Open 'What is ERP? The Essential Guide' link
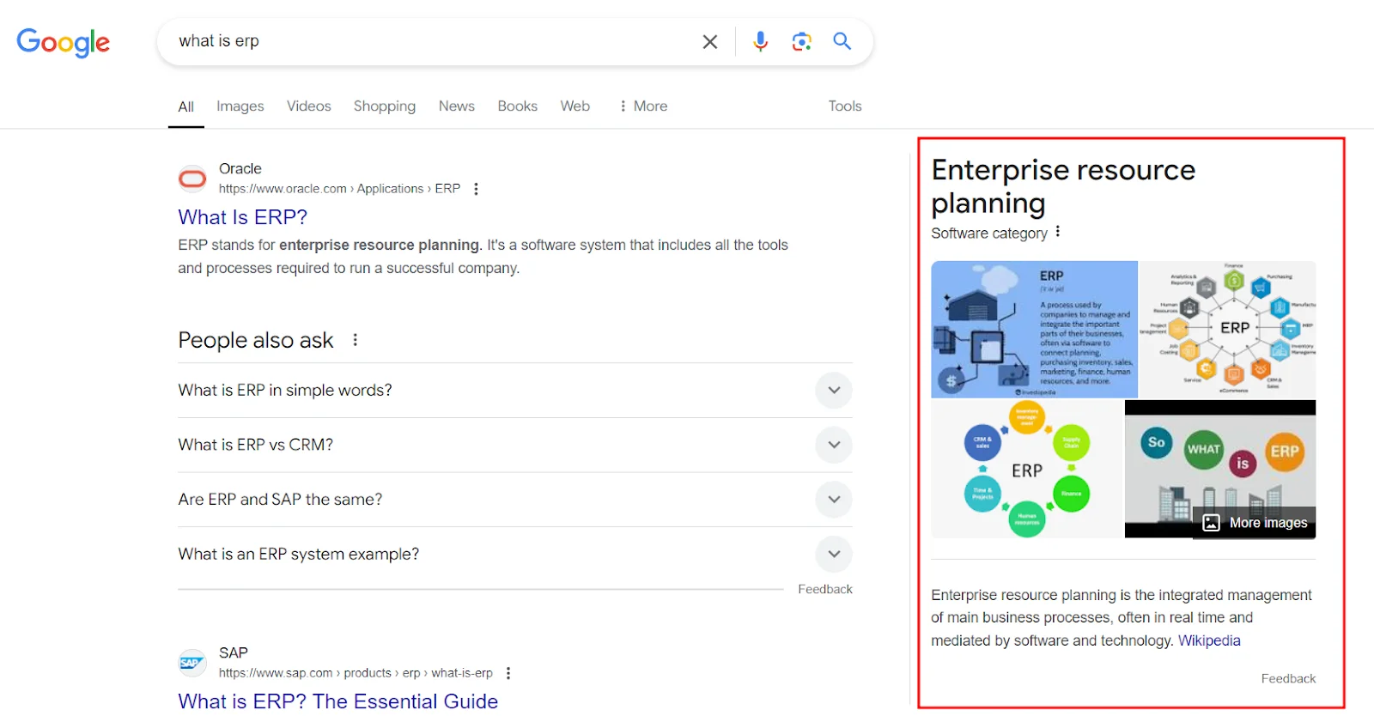 [338, 701]
